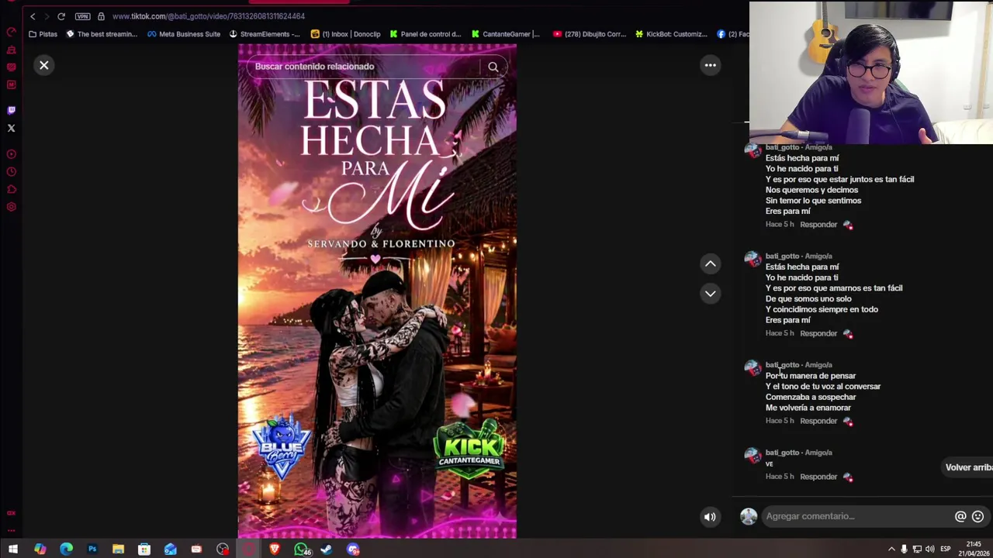Click the browser forward arrow

(47, 16)
